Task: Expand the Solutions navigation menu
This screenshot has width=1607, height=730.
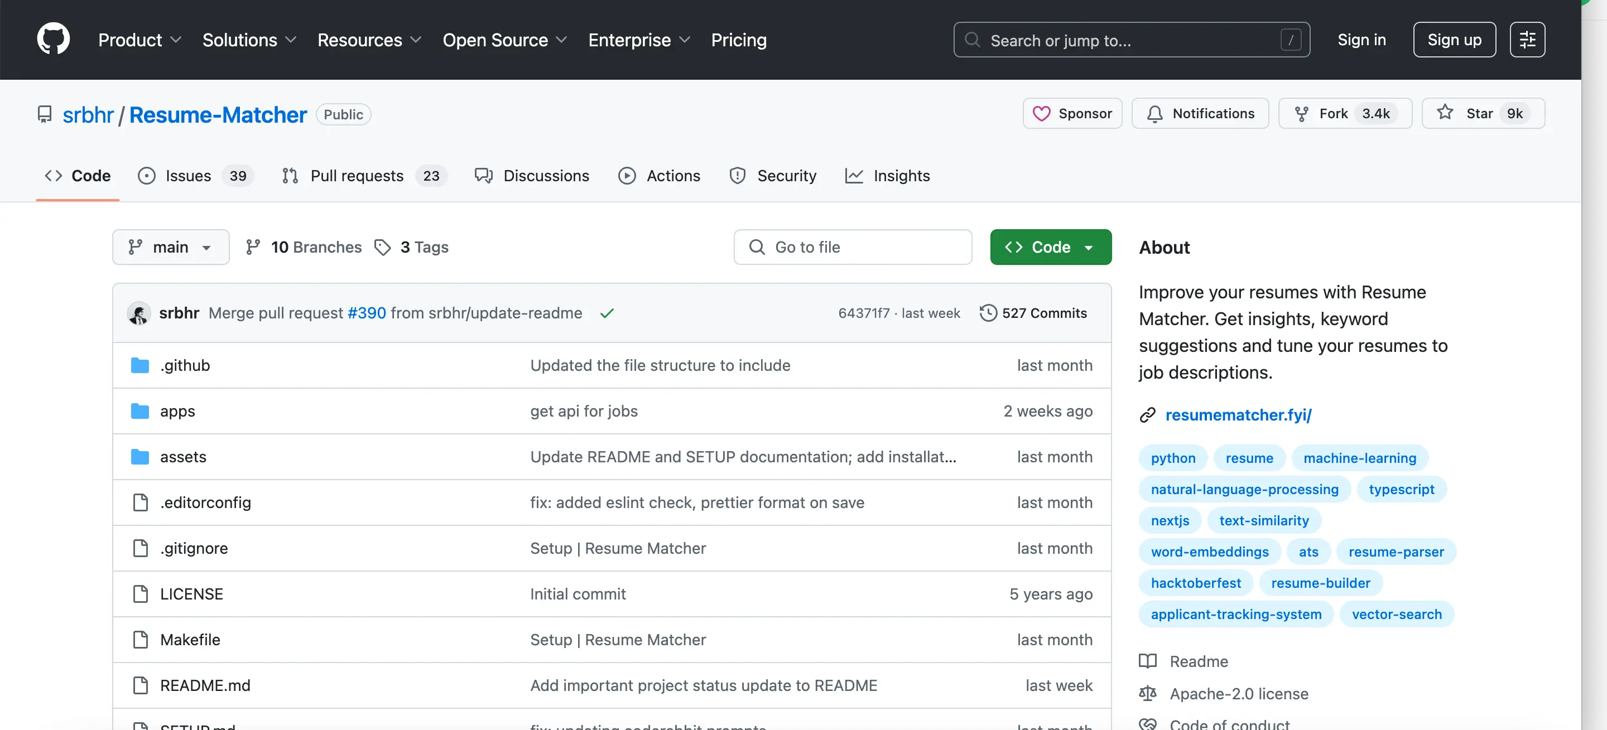Action: [x=249, y=40]
